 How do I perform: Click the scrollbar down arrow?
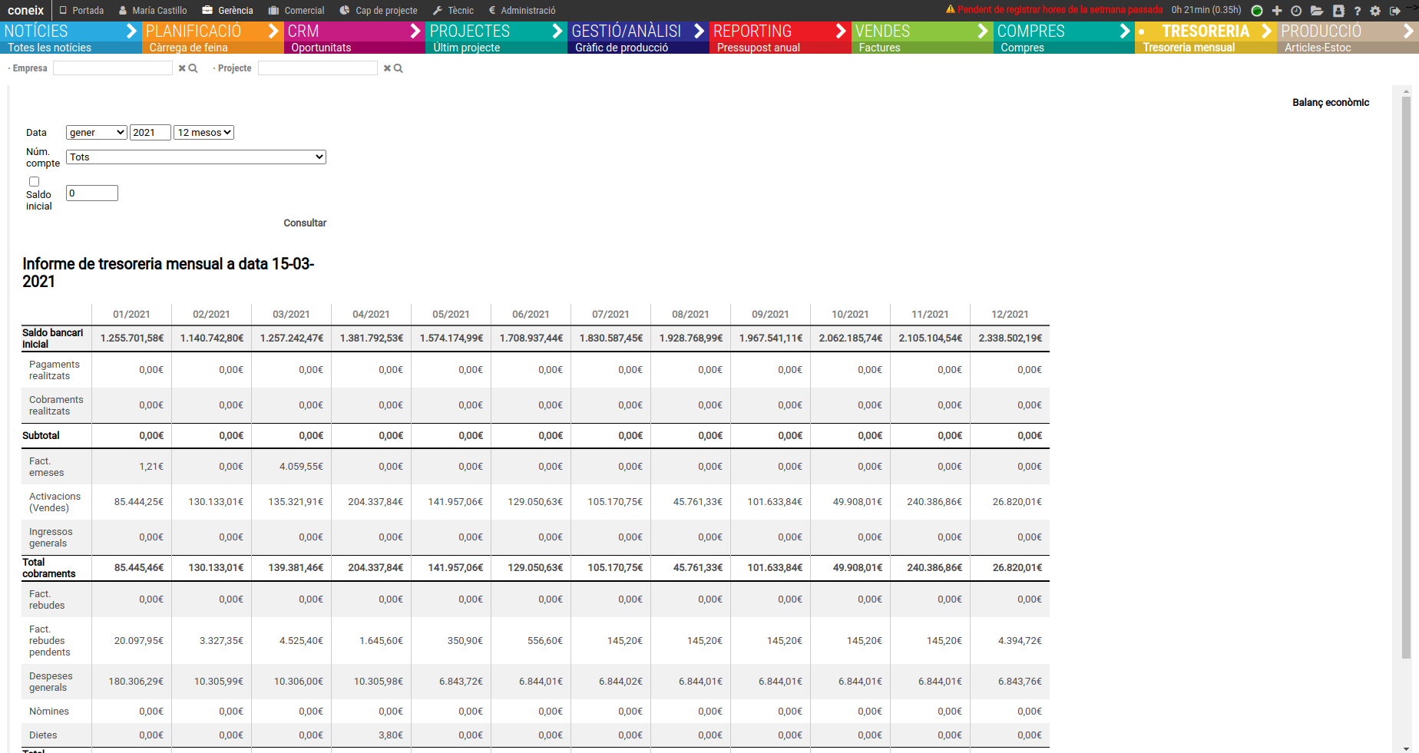(x=1406, y=748)
